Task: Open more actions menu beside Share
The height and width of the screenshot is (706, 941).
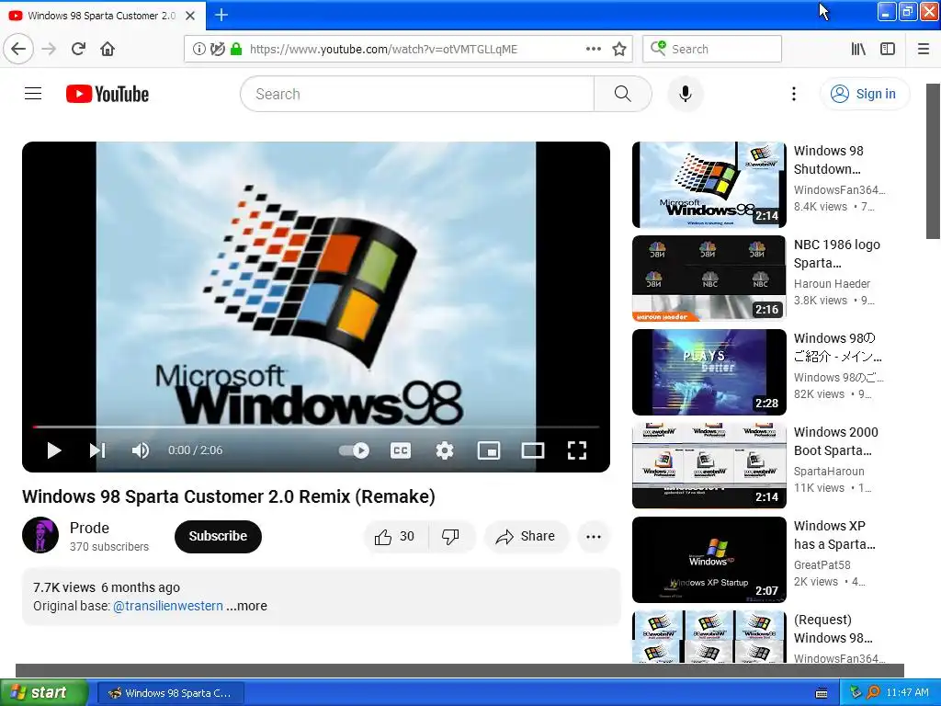Action: (594, 537)
